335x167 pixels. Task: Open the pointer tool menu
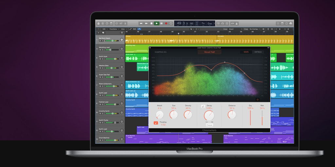192,29
